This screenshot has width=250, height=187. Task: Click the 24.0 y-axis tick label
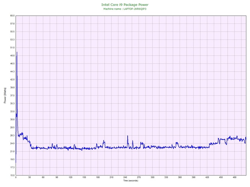(12, 143)
